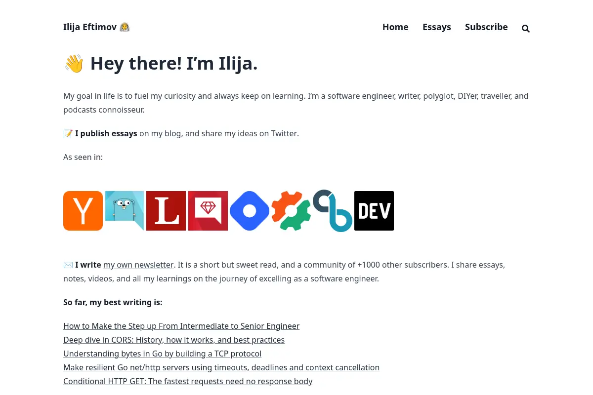The height and width of the screenshot is (395, 593).
Task: Open the black DEV logo
Action: point(374,211)
